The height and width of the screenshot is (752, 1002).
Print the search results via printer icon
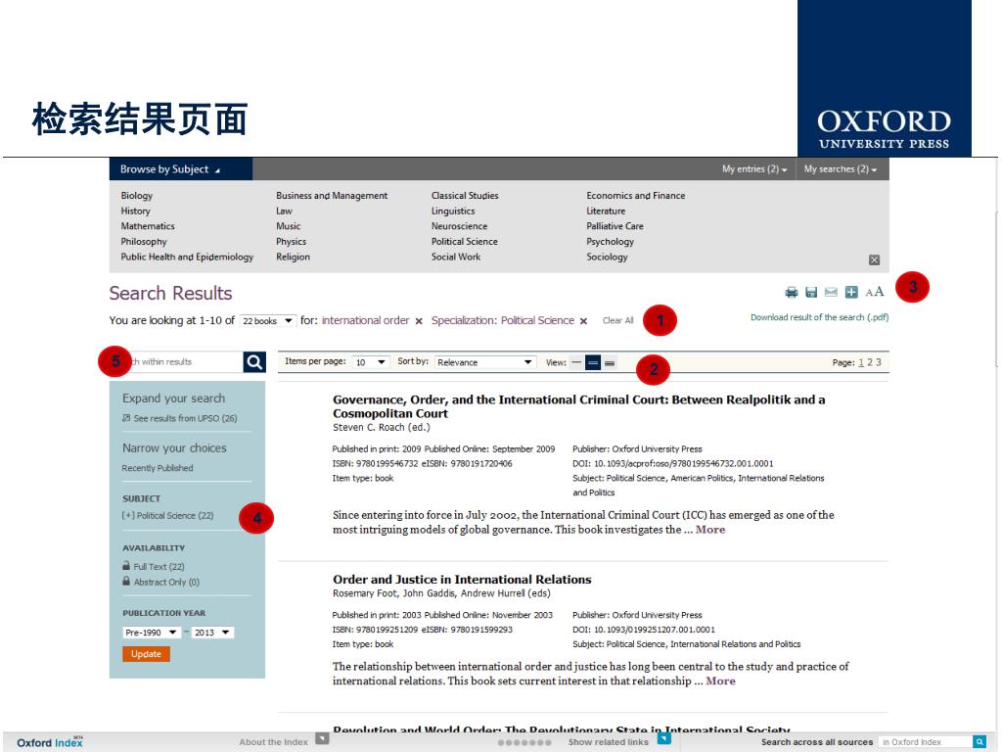click(x=791, y=292)
